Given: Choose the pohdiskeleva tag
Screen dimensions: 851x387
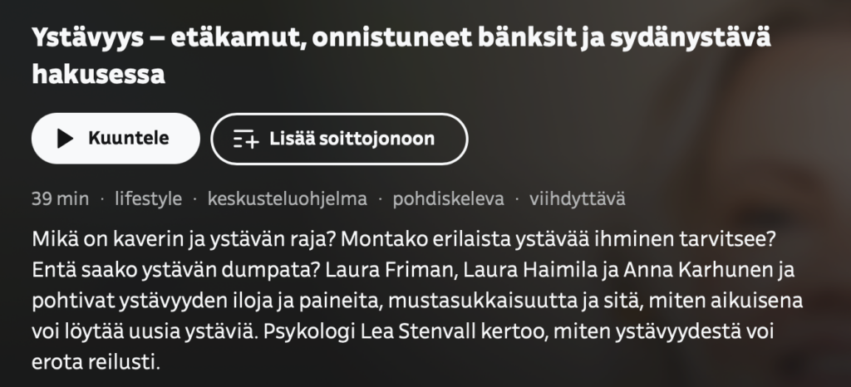Looking at the screenshot, I should [448, 199].
